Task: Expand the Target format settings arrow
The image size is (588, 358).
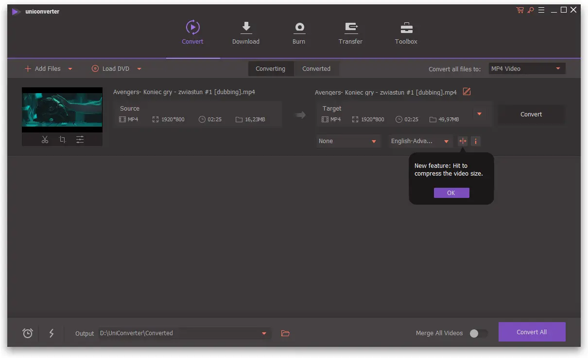Action: [x=479, y=114]
